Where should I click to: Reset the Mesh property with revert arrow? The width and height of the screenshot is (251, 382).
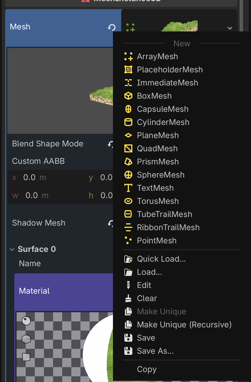(112, 27)
